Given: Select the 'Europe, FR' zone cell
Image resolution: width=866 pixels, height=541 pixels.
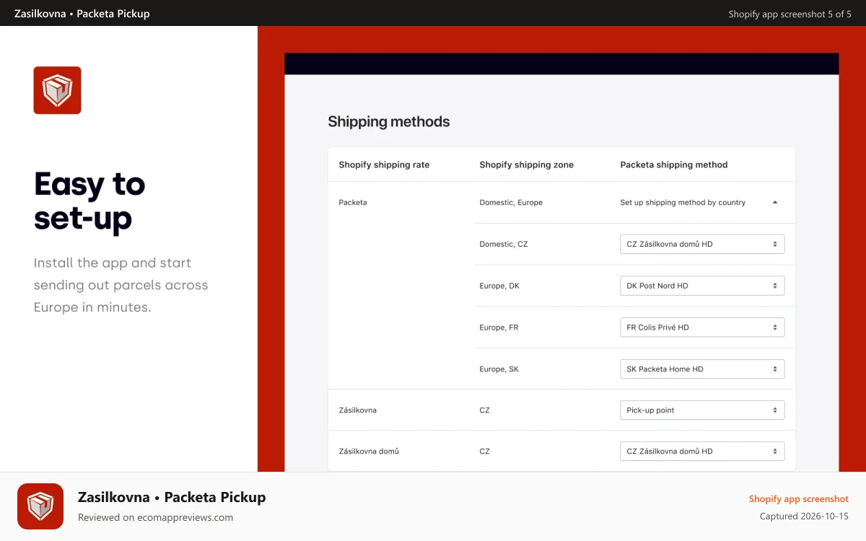Looking at the screenshot, I should click(499, 327).
